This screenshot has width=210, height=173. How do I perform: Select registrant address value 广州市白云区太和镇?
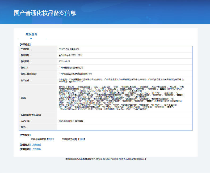pos(75,74)
